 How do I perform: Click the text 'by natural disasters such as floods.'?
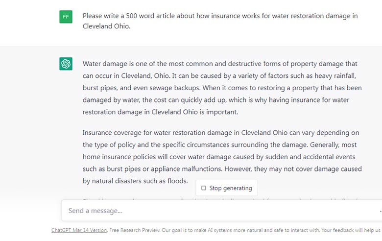pos(135,181)
